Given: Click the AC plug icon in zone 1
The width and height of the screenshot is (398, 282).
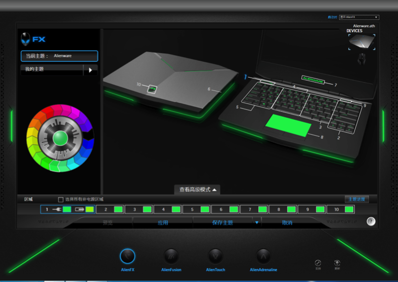Looking at the screenshot, I should coord(57,209).
